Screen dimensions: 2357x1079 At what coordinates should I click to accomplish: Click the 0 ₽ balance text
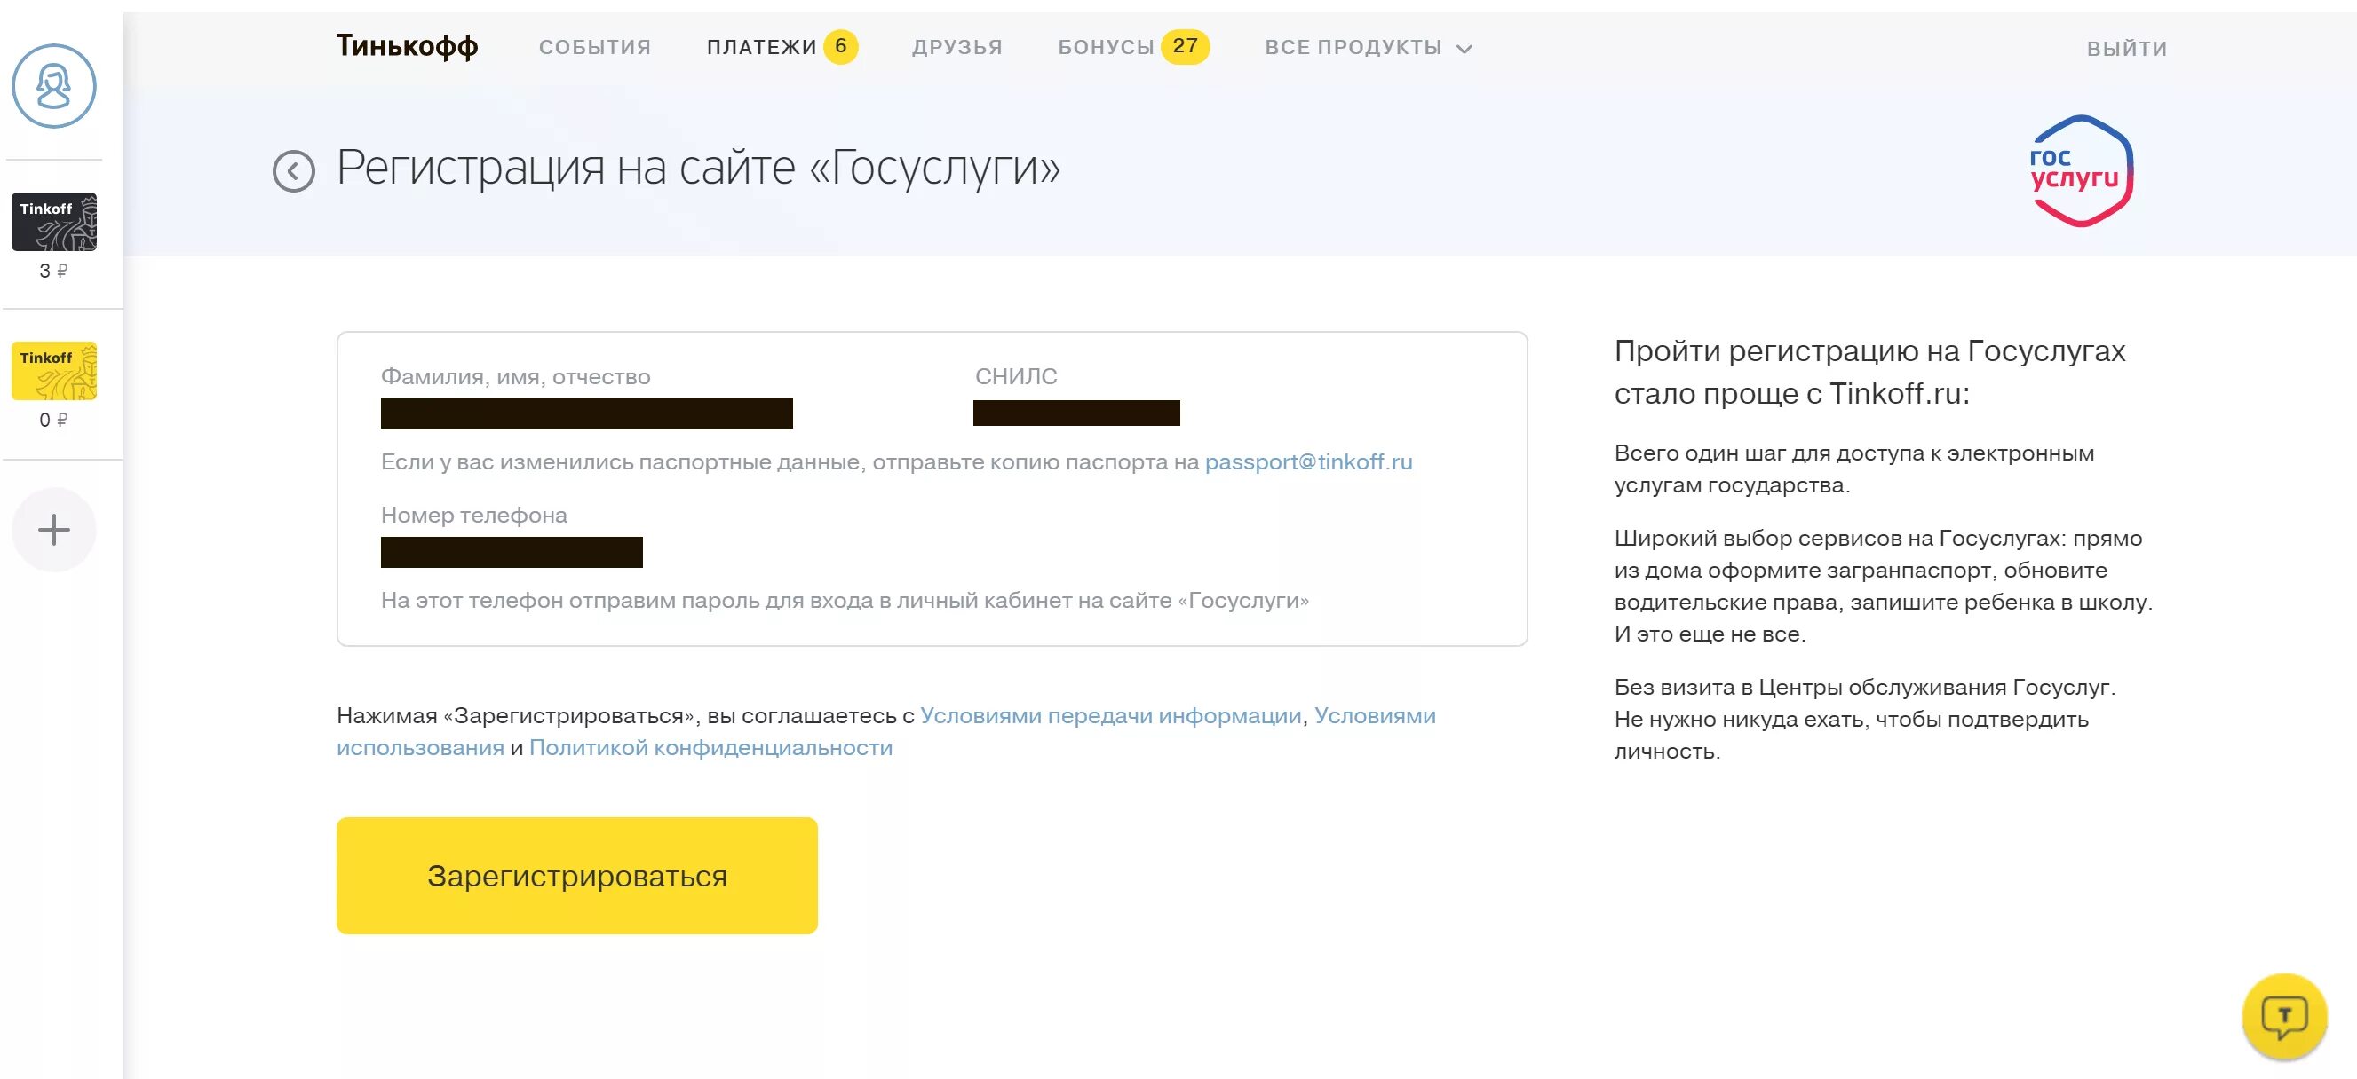(54, 420)
